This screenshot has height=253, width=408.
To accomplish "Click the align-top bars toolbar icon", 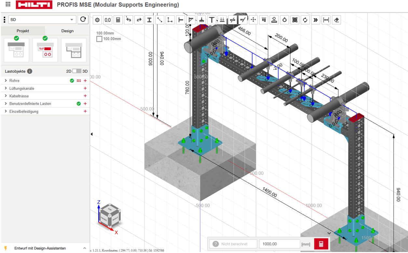I will 264,20.
